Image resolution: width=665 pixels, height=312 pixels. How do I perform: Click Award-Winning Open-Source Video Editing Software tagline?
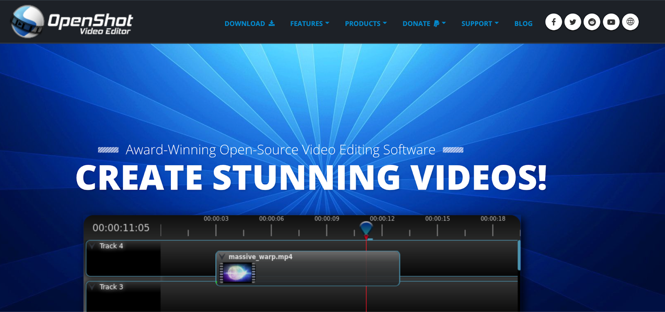[x=281, y=150]
